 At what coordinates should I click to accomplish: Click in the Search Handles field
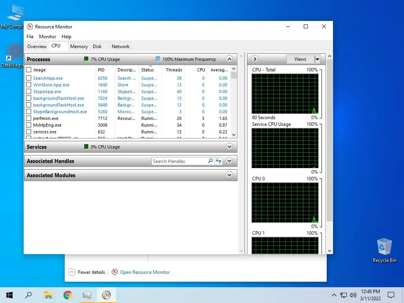(x=180, y=161)
